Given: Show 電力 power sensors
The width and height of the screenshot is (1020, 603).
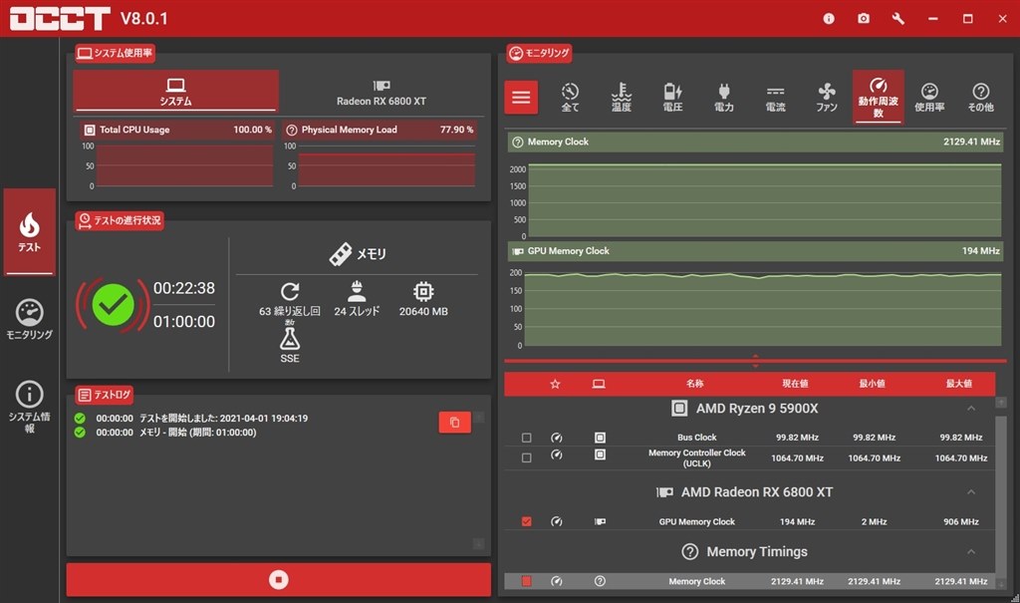Looking at the screenshot, I should coord(724,97).
